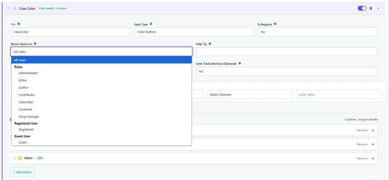The width and height of the screenshot is (389, 180).
Task: Choose the Contributor role
Action: click(102, 95)
